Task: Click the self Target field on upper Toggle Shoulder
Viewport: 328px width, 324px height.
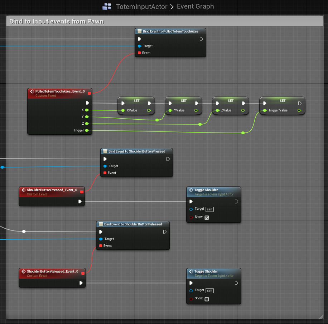Action: click(210, 209)
